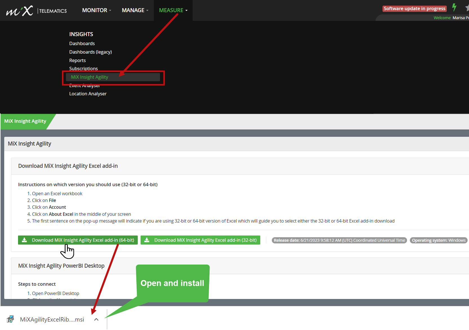The width and height of the screenshot is (469, 330).
Task: Click the Software update in progress badge
Action: point(415,9)
